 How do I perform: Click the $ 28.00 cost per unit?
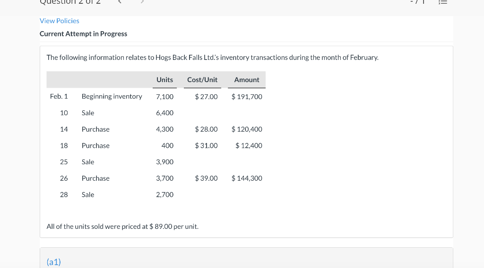click(206, 129)
